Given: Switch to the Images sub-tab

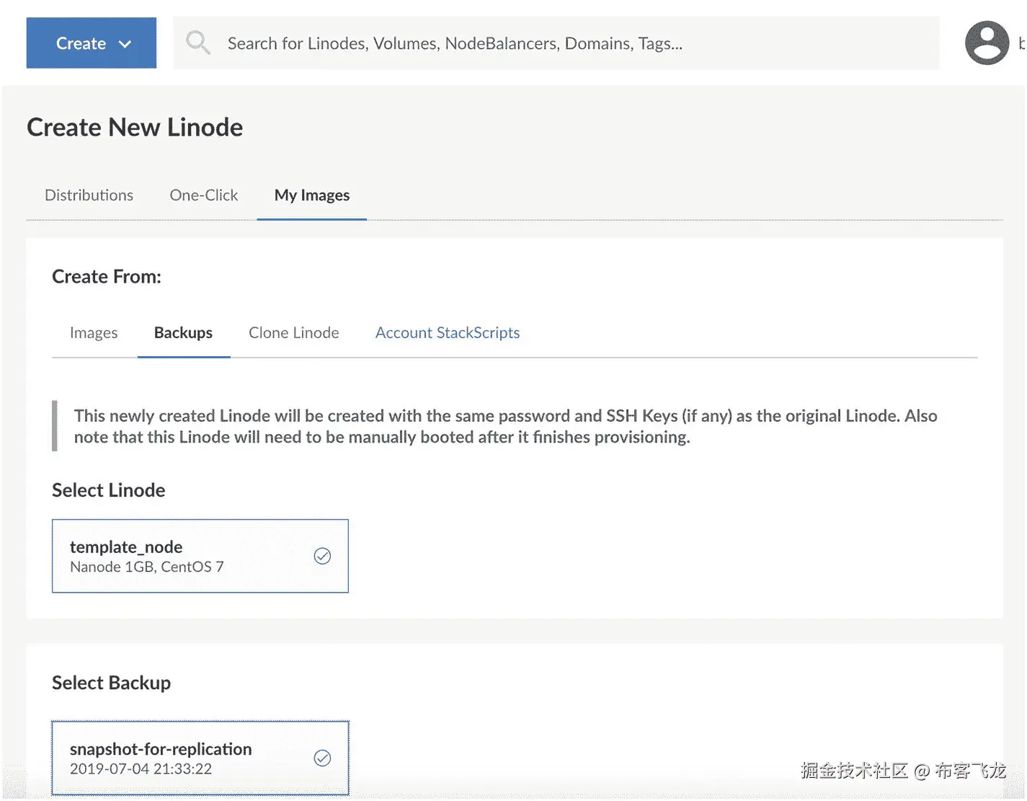Looking at the screenshot, I should 94,333.
